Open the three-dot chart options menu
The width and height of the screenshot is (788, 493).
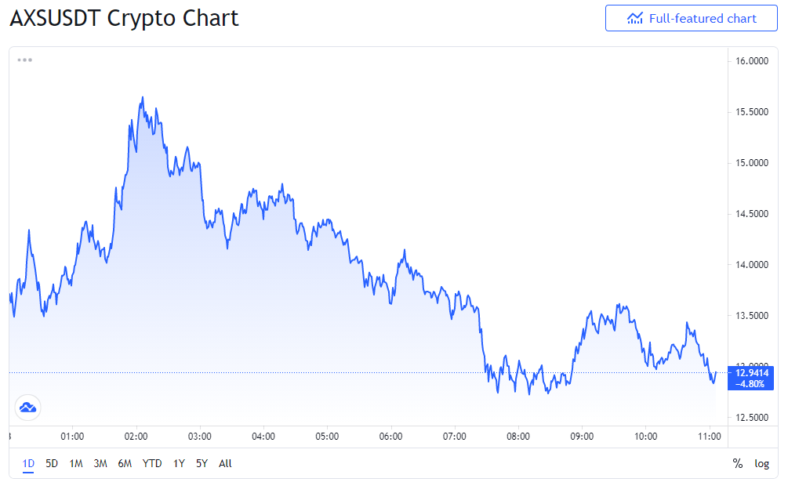pos(24,60)
